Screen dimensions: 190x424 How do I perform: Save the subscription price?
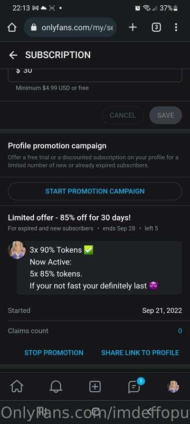pos(166,116)
